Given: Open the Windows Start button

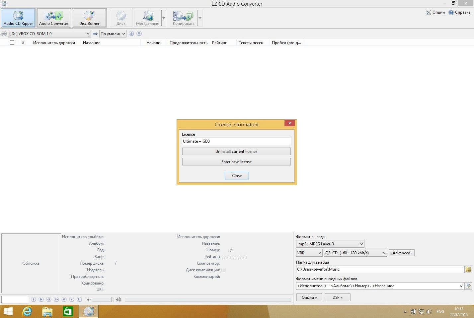Looking at the screenshot, I should click(8, 312).
